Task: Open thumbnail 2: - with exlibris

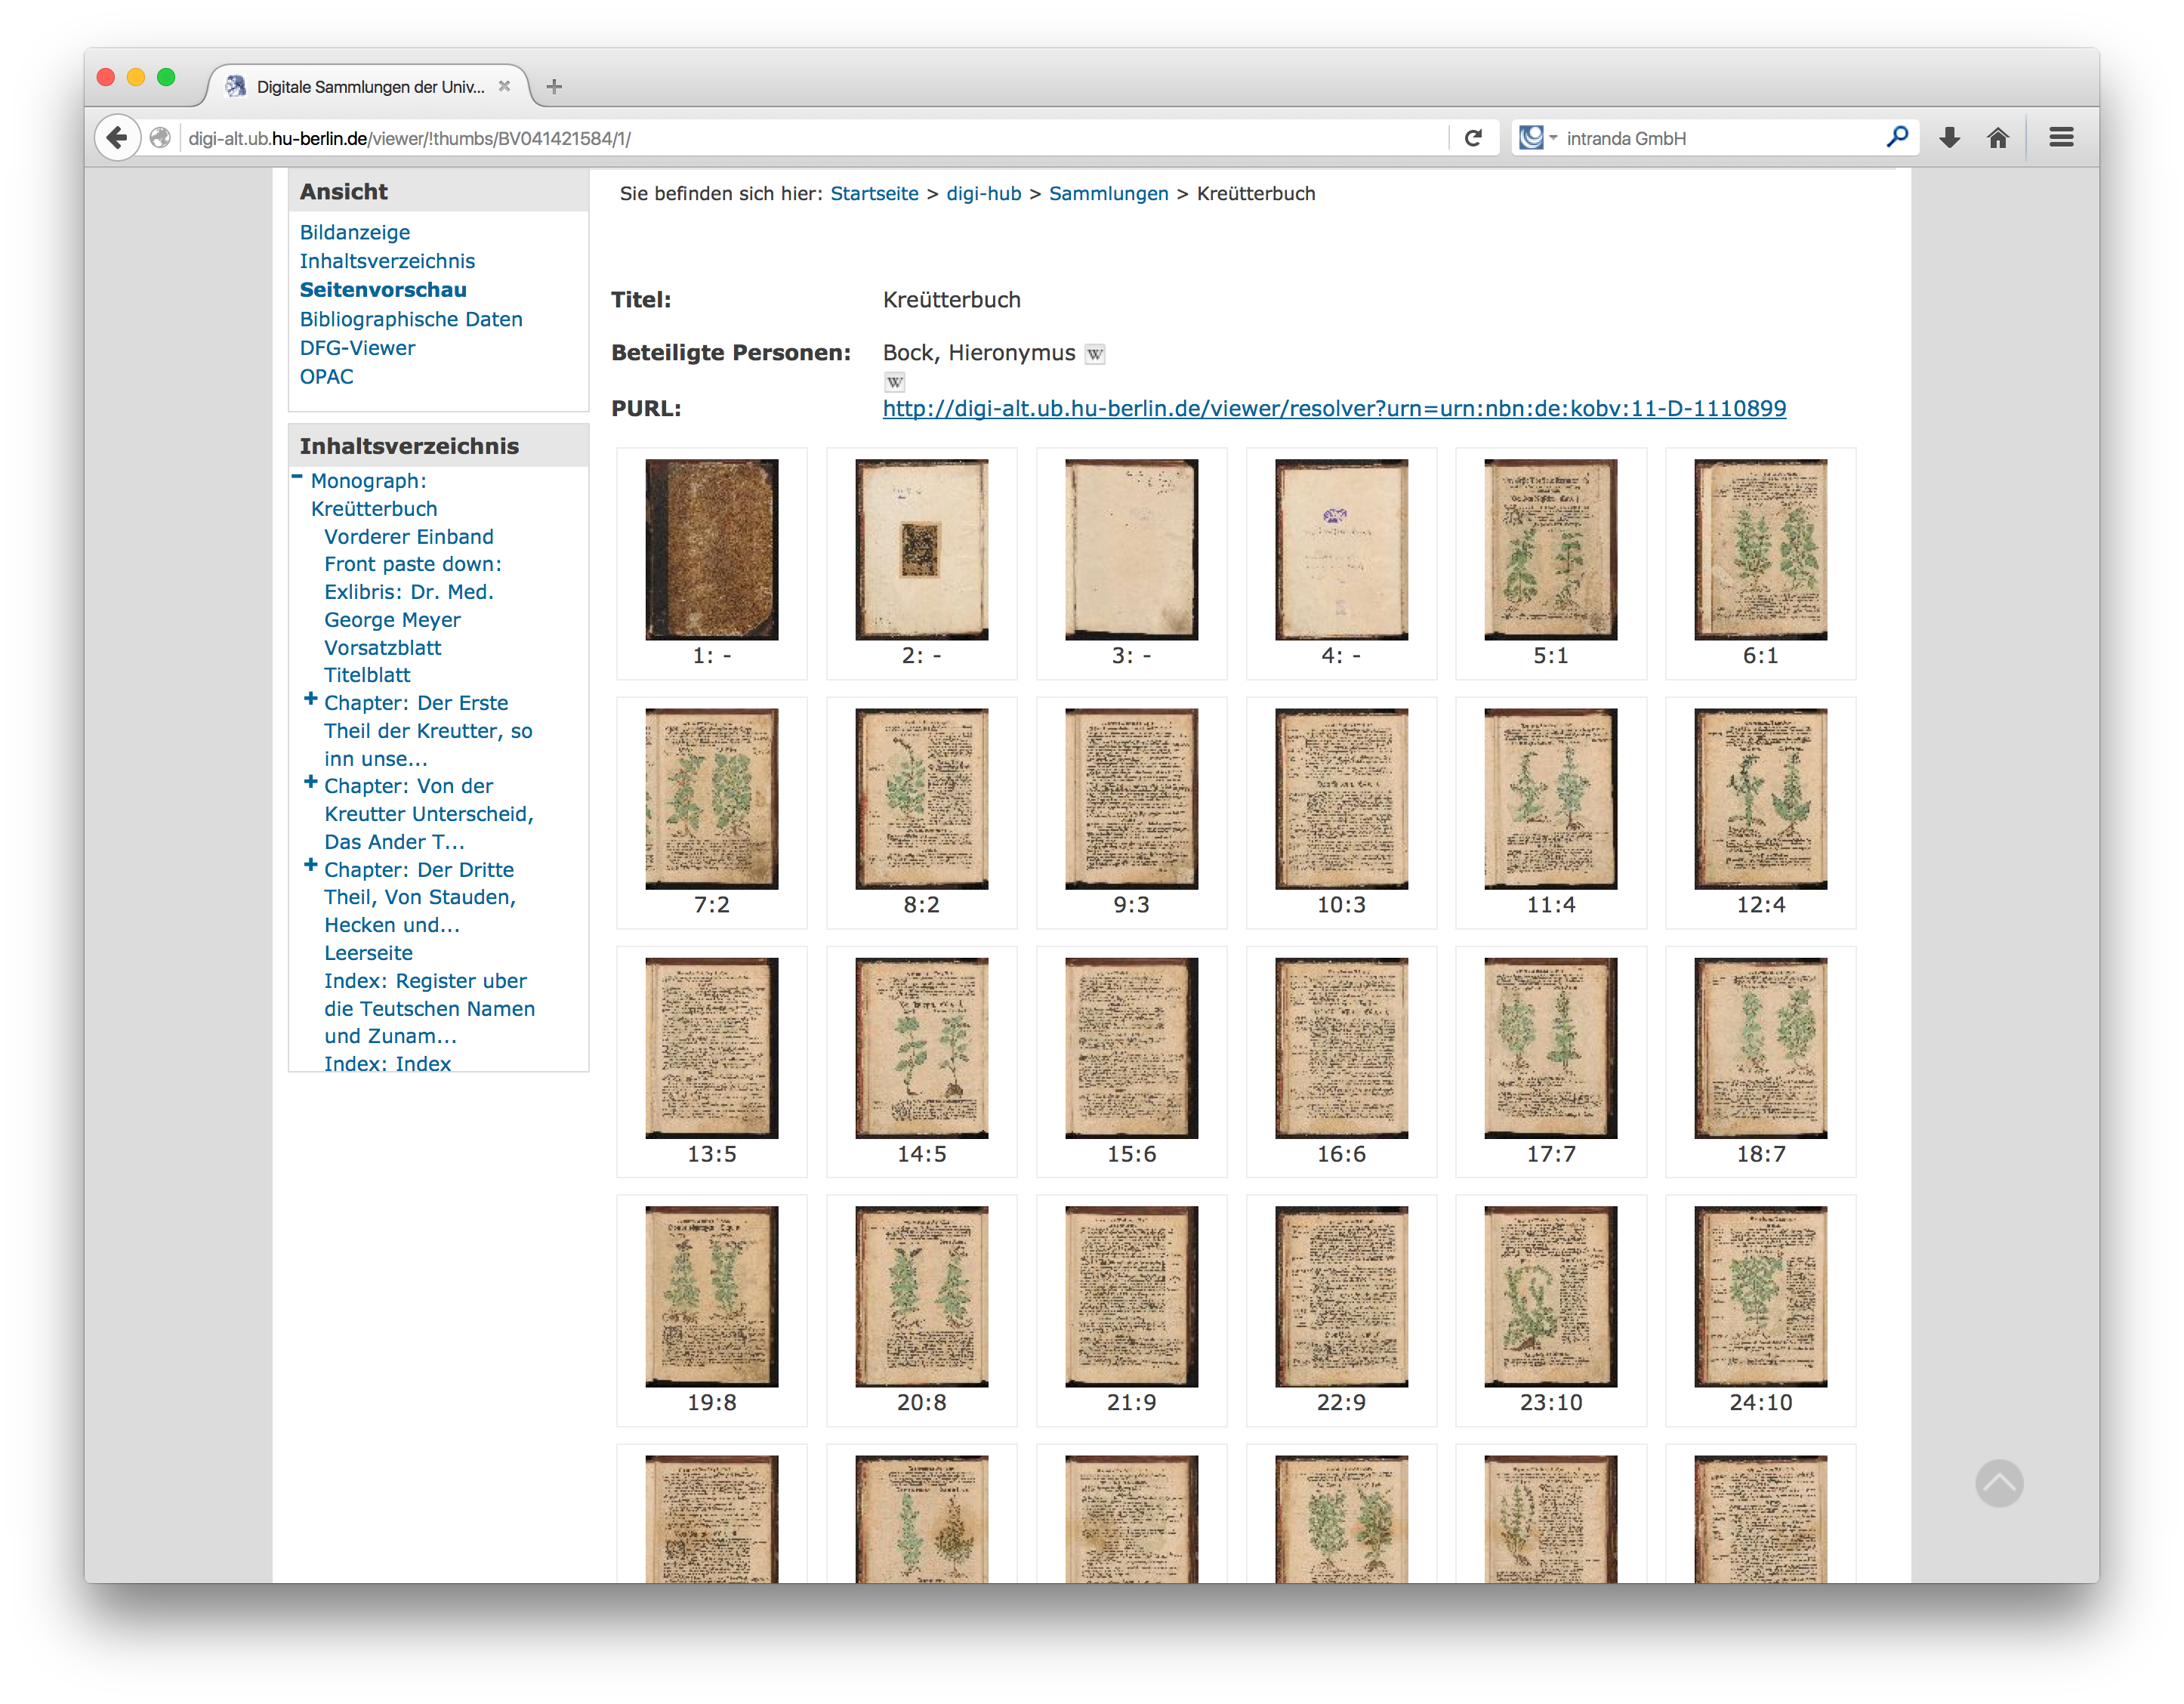Action: pos(921,550)
